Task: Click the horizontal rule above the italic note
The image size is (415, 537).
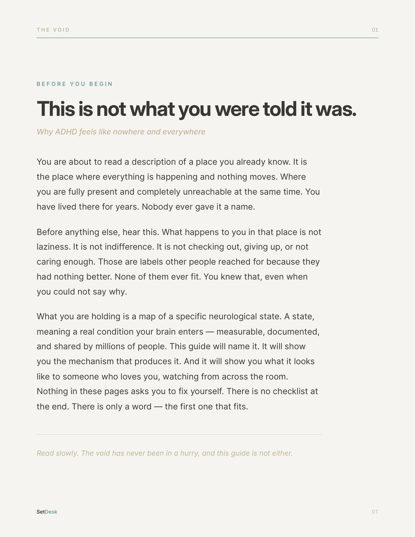Action: [179, 434]
